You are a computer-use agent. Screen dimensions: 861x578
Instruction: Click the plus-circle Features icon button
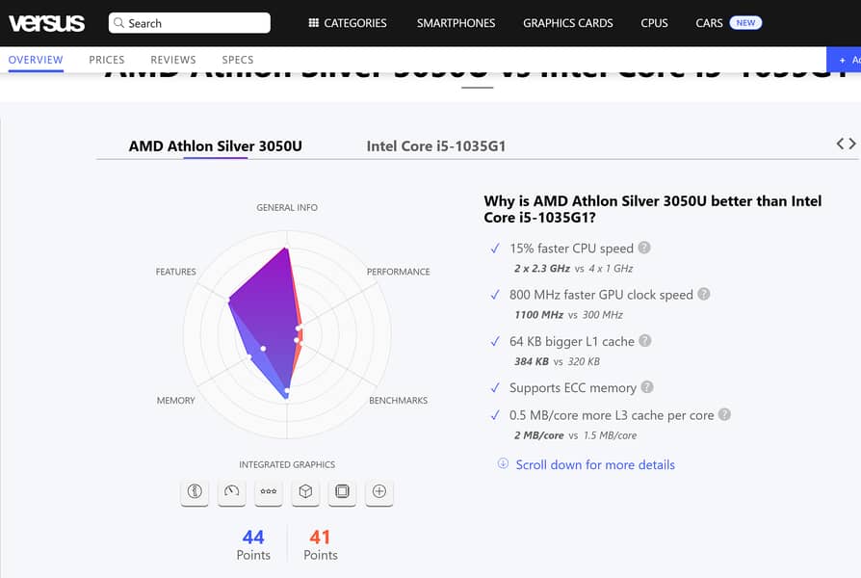click(379, 491)
